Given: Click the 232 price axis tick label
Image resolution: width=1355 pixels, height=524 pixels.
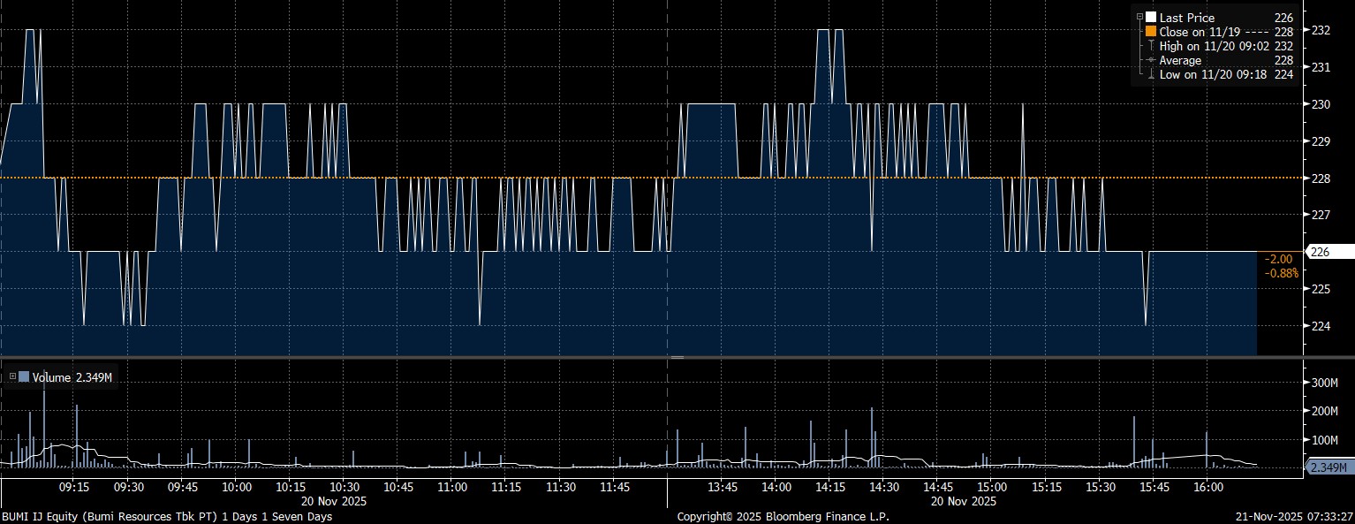Looking at the screenshot, I should (1321, 30).
